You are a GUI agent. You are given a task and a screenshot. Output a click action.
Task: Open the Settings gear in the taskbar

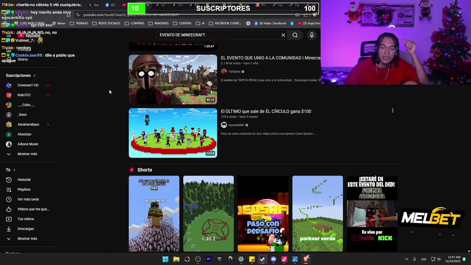point(241,259)
